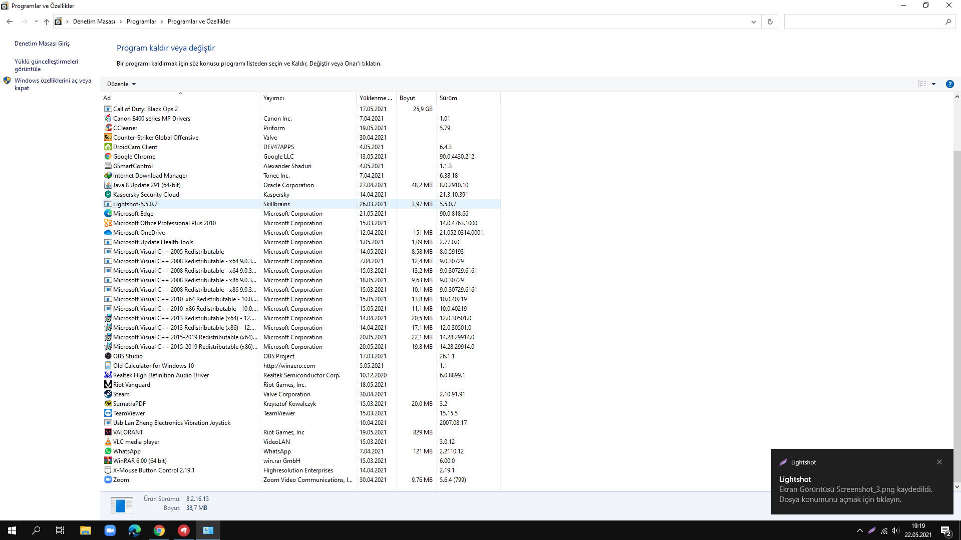Open Yüklü güncelleştirmeleri görüntüle link
The image size is (961, 540).
pyautogui.click(x=46, y=65)
